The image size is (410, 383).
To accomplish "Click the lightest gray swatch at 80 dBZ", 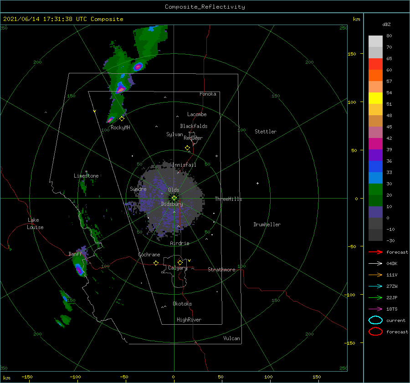I will coord(375,41).
